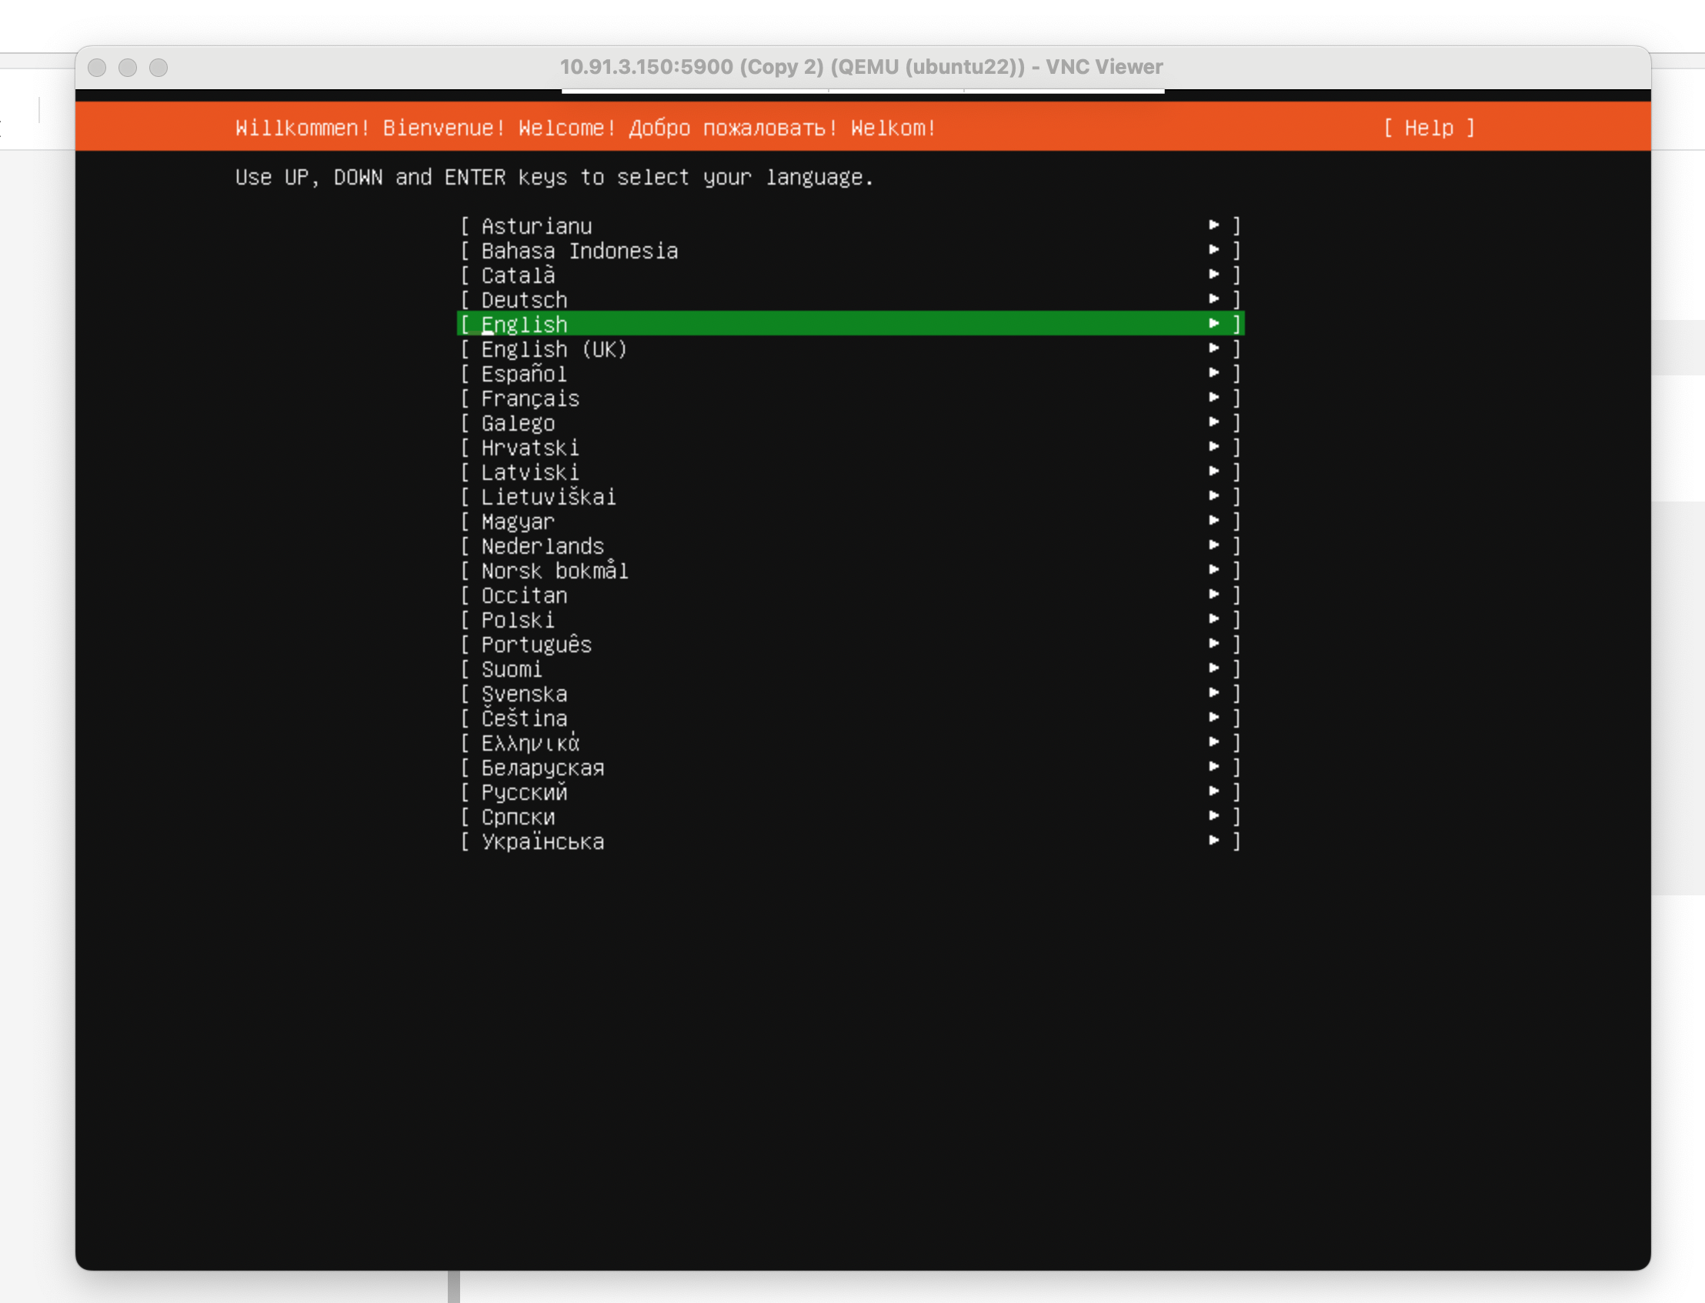Screen dimensions: 1705x1303
Task: Choose the Asturianu language entry
Action: point(536,226)
